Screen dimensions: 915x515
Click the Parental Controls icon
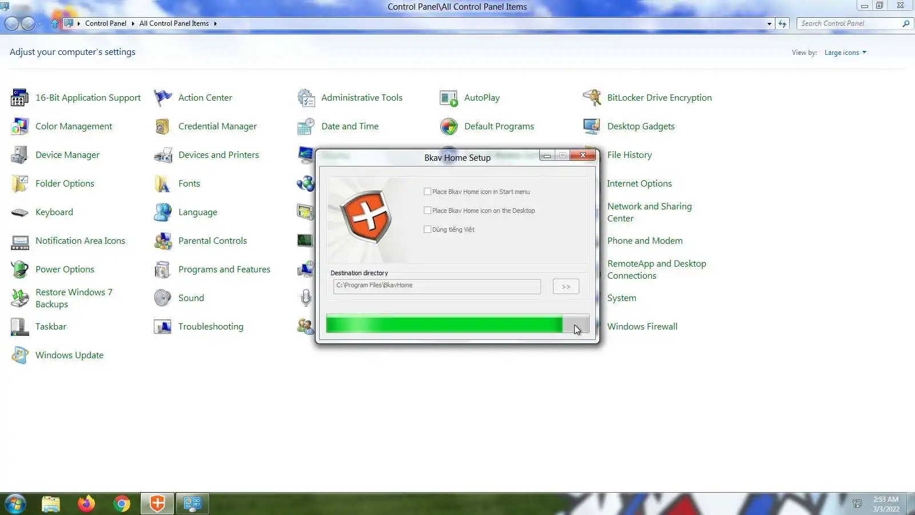[x=162, y=241]
